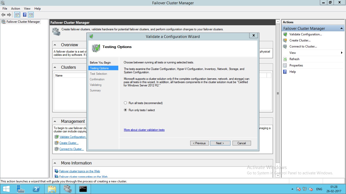Click the Forward arrow in the toolbar
This screenshot has width=346, height=194.
(9, 15)
